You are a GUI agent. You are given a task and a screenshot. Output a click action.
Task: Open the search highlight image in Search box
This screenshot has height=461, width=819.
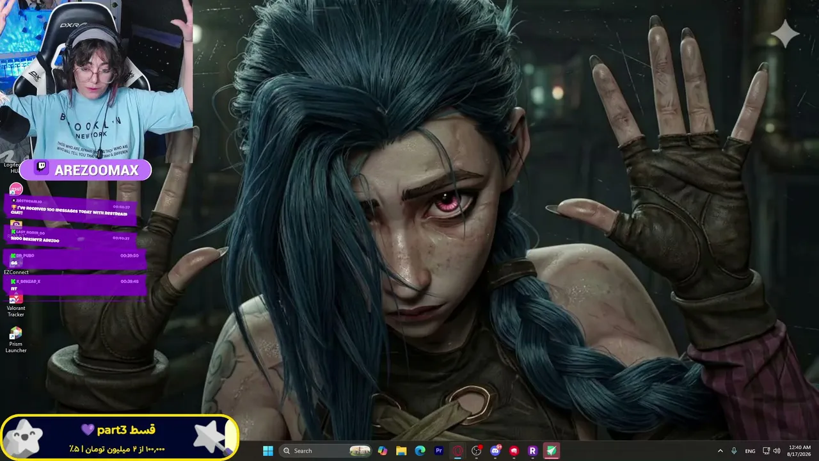(360, 451)
